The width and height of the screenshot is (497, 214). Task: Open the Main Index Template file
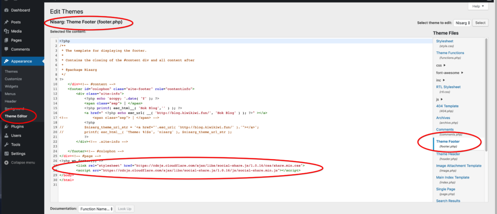(x=453, y=178)
